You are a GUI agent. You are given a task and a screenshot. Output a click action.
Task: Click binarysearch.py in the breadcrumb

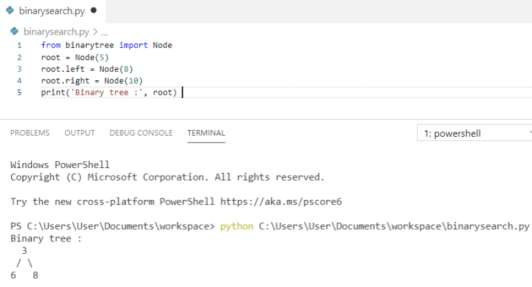click(x=56, y=32)
